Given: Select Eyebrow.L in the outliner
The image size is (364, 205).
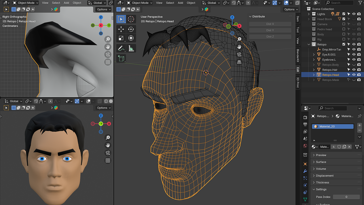Looking at the screenshot, I should click(x=329, y=60).
